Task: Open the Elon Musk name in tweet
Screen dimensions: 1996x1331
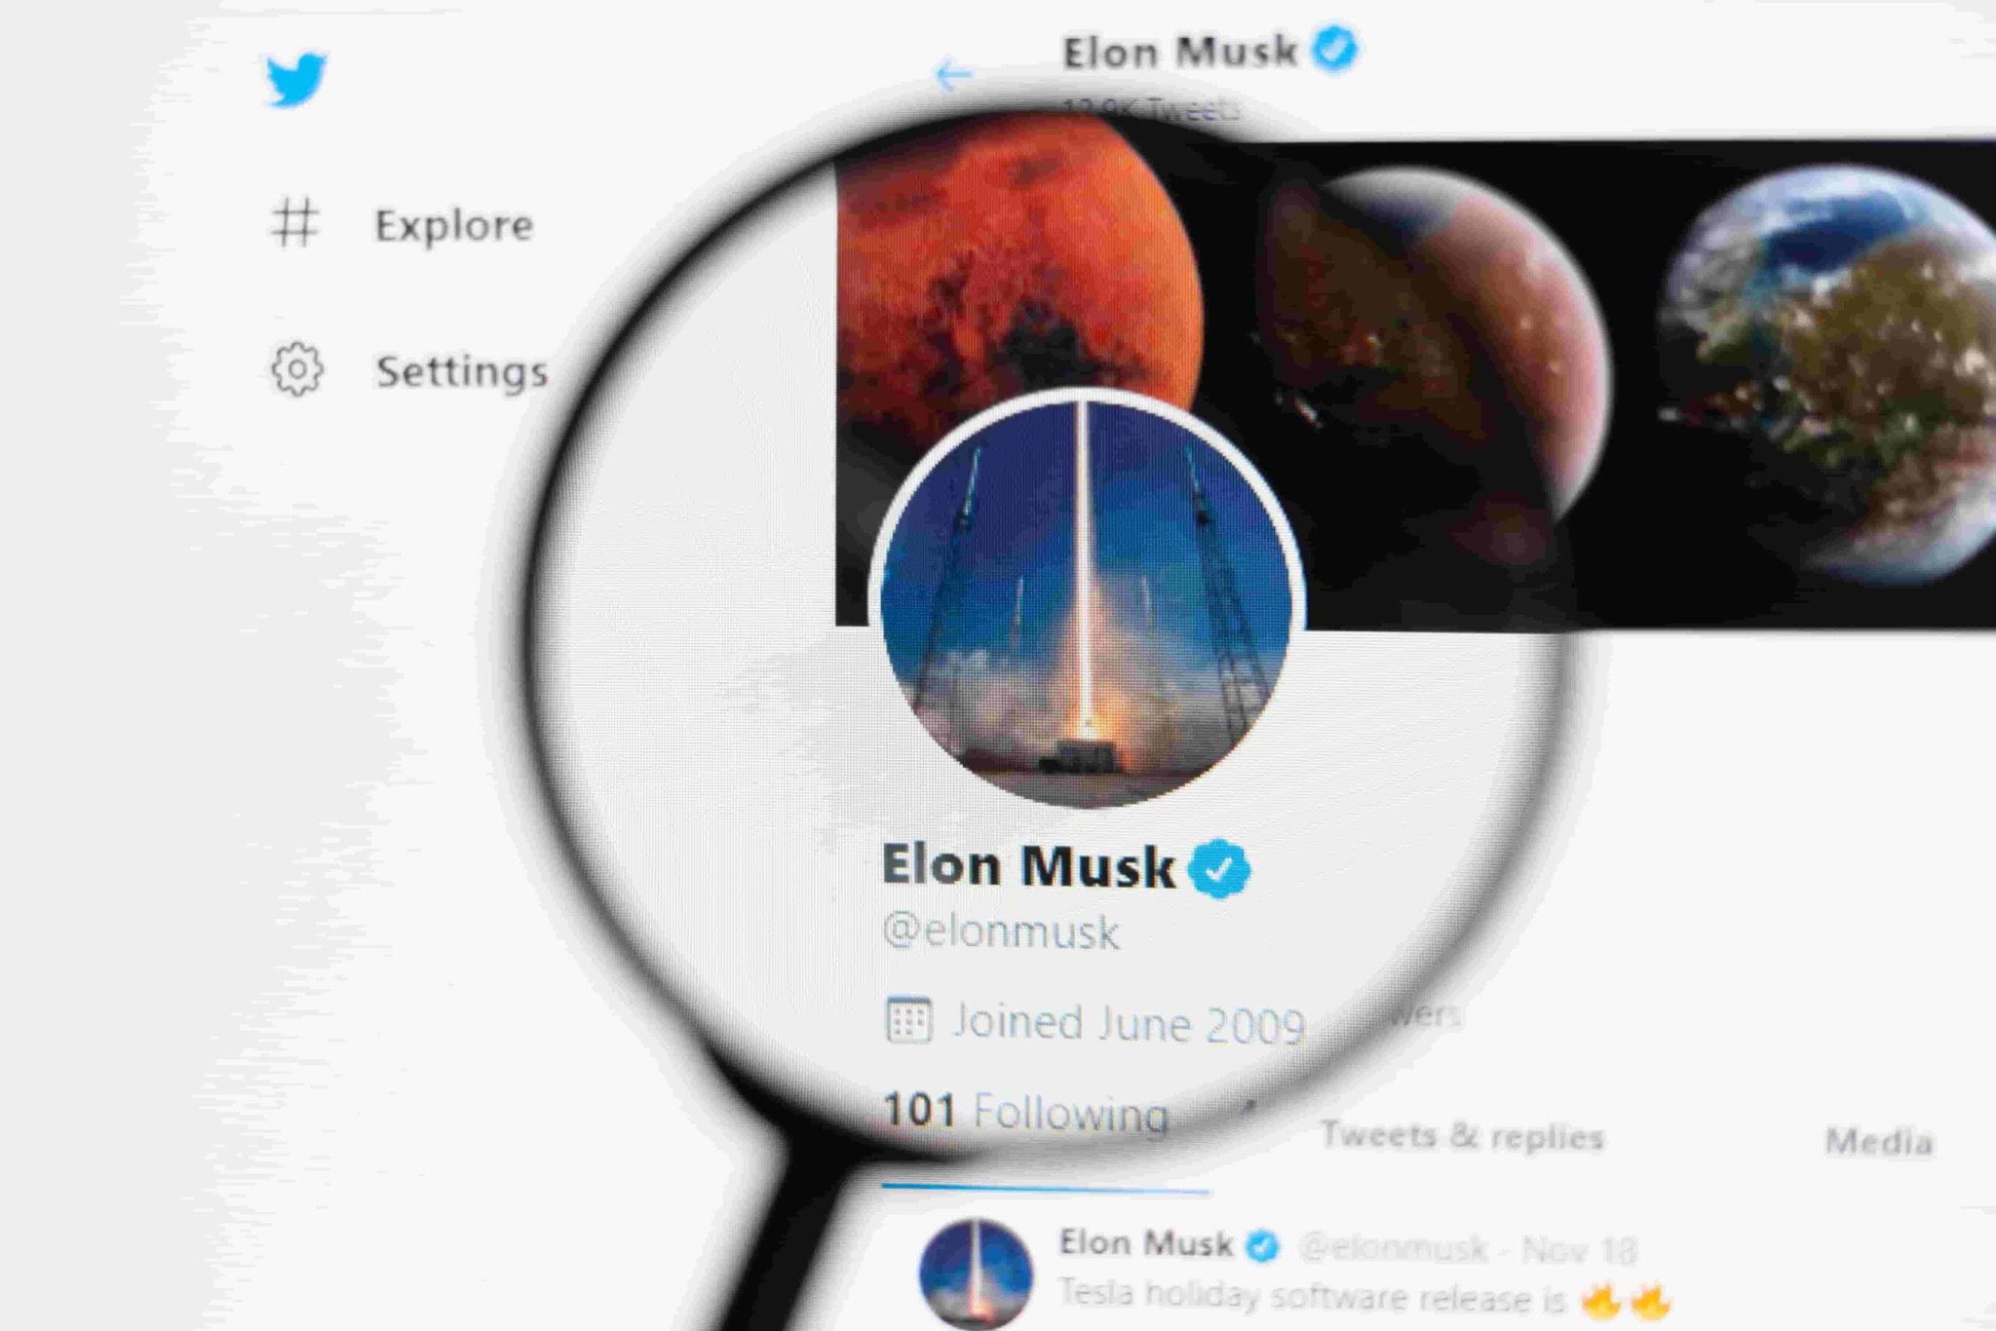Action: 1146,1243
